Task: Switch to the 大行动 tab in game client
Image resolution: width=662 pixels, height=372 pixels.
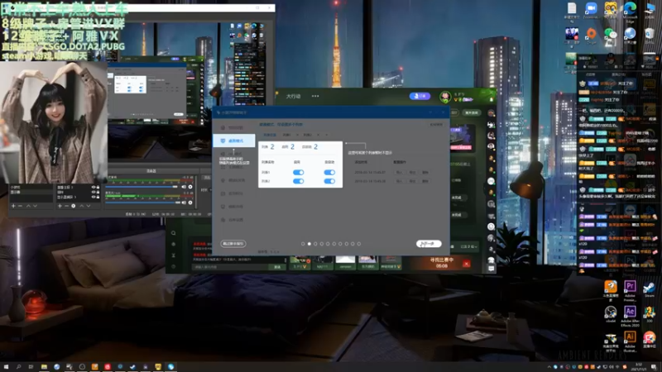Action: point(294,96)
